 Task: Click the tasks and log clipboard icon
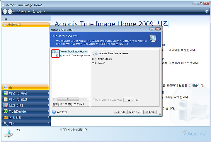point(6,99)
